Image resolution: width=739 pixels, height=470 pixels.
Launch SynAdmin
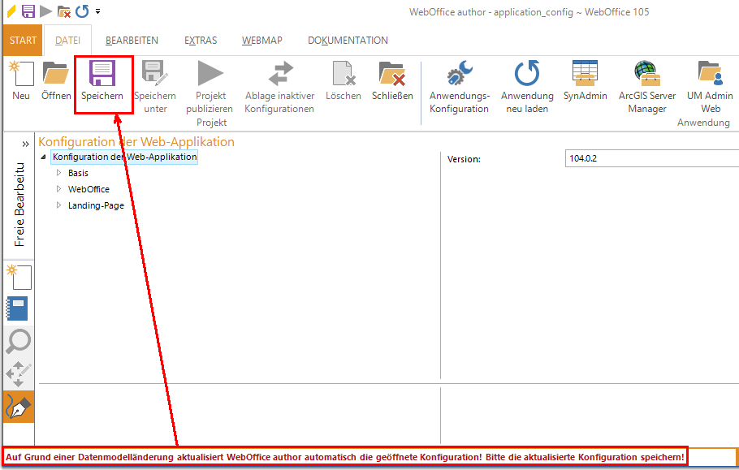coord(585,74)
